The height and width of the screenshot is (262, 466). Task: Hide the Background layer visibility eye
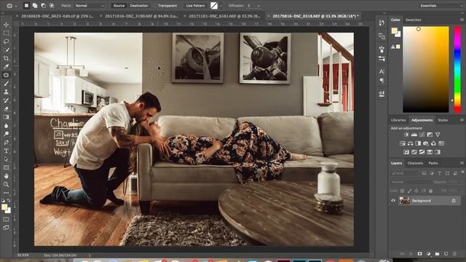[x=393, y=201]
